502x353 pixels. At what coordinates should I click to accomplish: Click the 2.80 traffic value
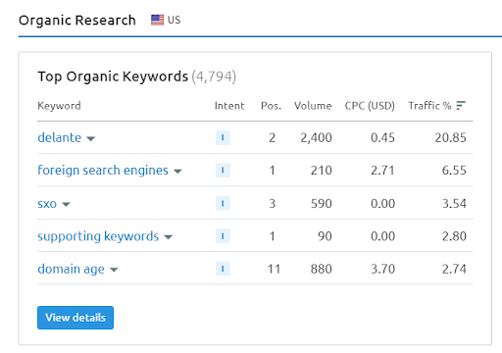click(454, 236)
